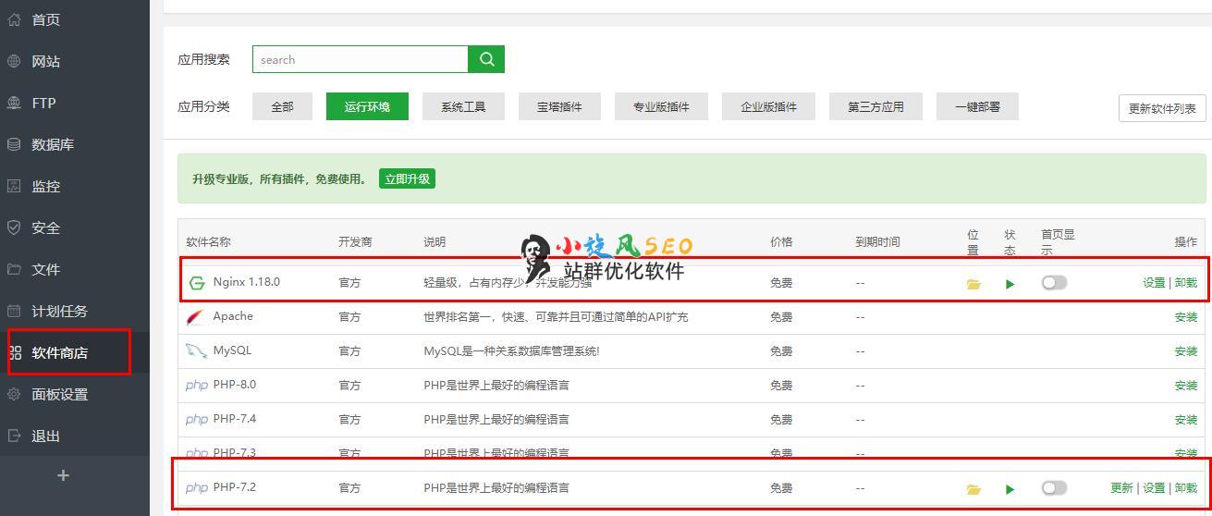Click the chart icon beside 监控

14,186
